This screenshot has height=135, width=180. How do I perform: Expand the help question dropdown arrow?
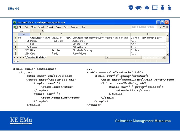coord(158,27)
